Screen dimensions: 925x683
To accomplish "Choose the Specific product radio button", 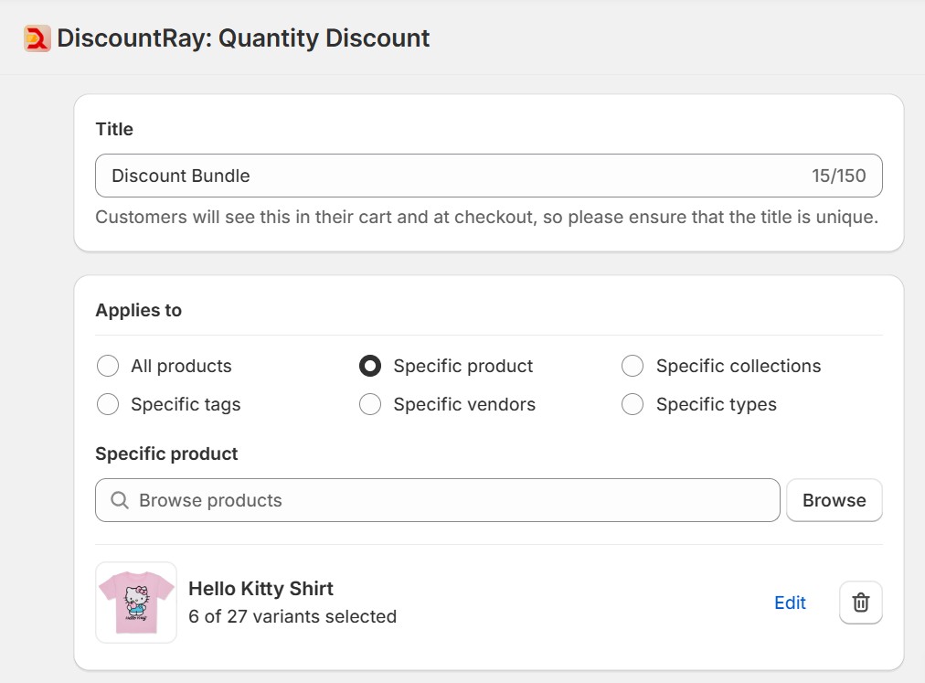I will (370, 366).
